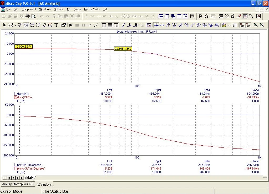Open the Monte Carlo menu
This screenshot has width=269, height=194.
[92, 9]
